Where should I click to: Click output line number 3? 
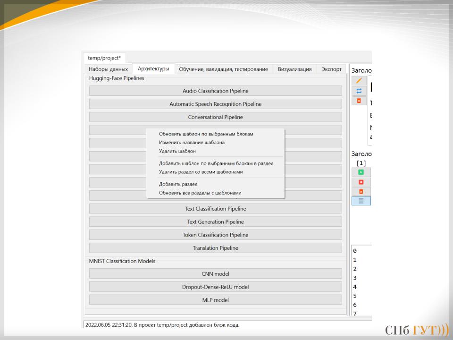(355, 278)
